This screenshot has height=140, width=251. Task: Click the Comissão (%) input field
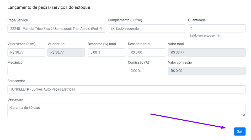[x=146, y=71]
